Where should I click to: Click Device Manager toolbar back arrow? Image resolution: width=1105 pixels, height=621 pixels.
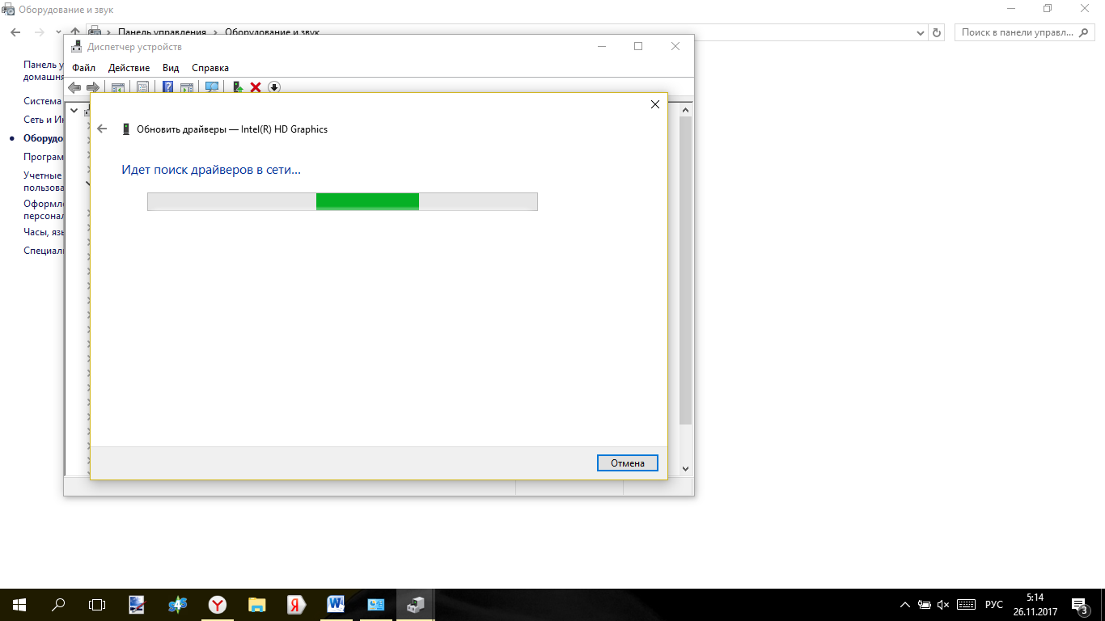pyautogui.click(x=74, y=87)
